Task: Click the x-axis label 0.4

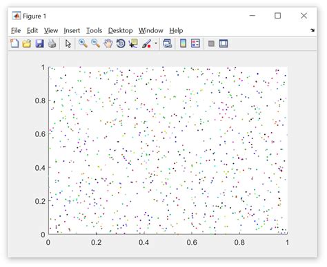Action: click(x=143, y=242)
